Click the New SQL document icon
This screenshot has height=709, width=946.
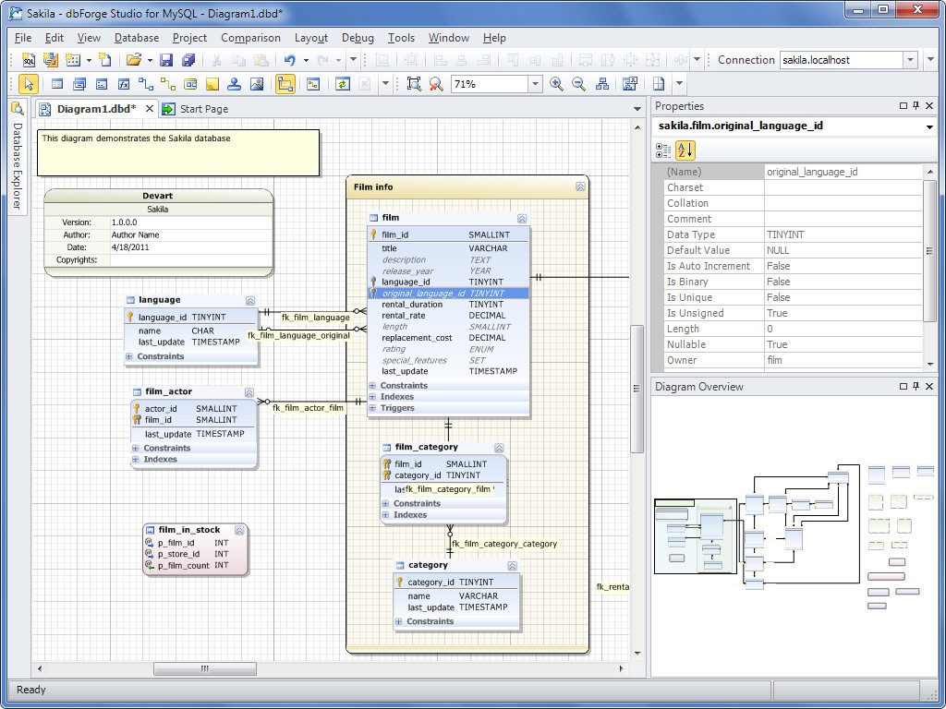click(x=29, y=60)
